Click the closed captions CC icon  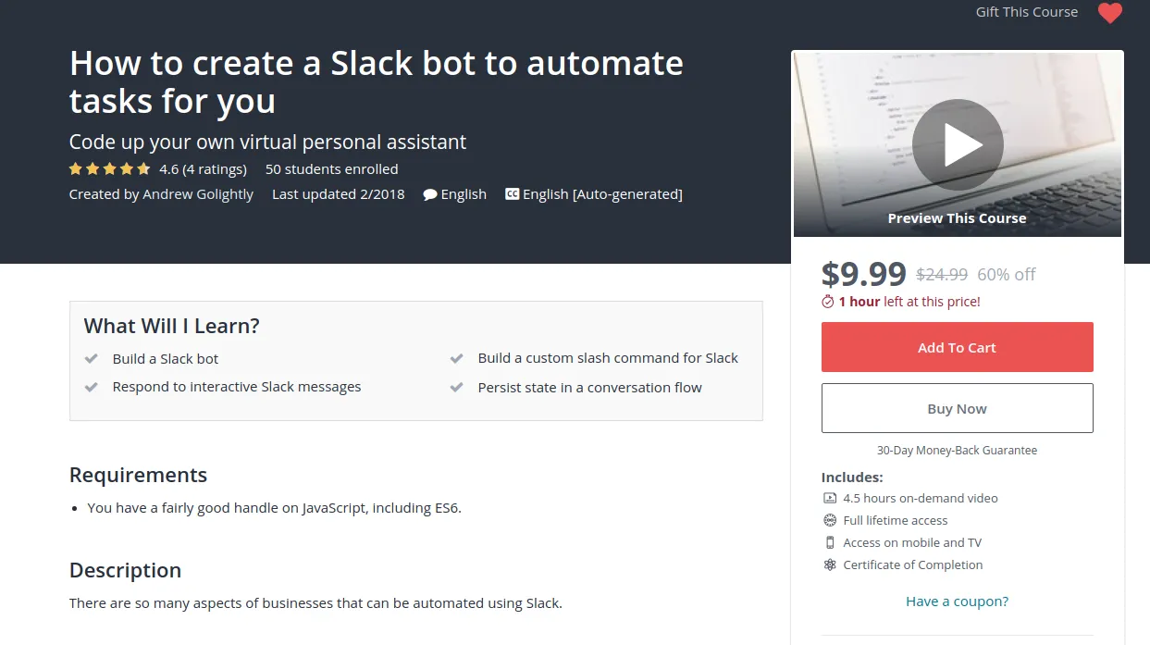[512, 194]
